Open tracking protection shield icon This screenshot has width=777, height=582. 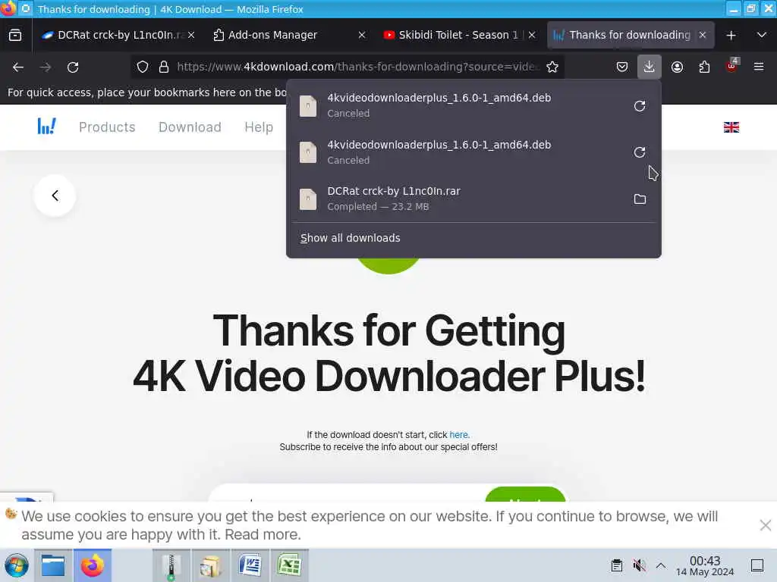click(x=142, y=67)
